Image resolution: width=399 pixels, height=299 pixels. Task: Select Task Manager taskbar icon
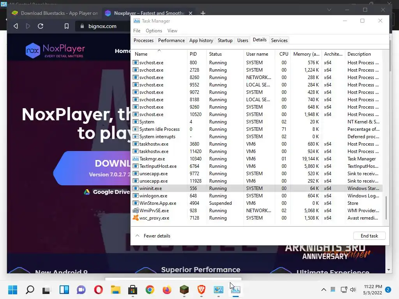(236, 290)
